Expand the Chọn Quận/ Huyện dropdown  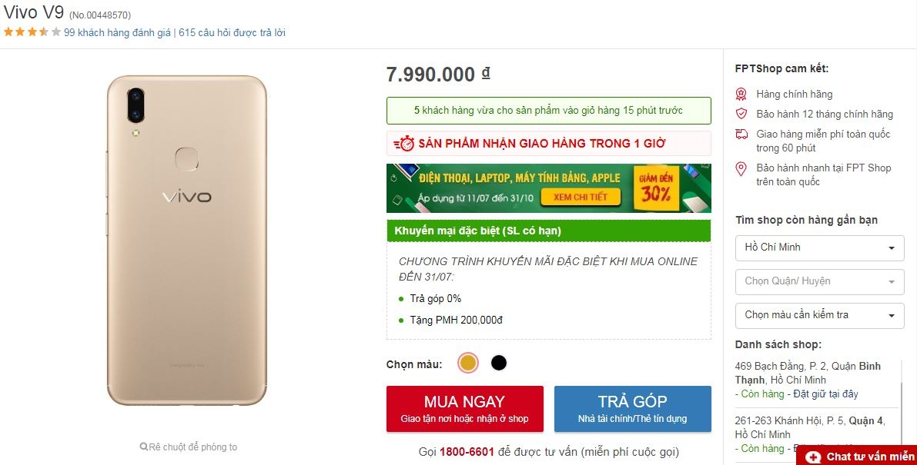pos(818,281)
